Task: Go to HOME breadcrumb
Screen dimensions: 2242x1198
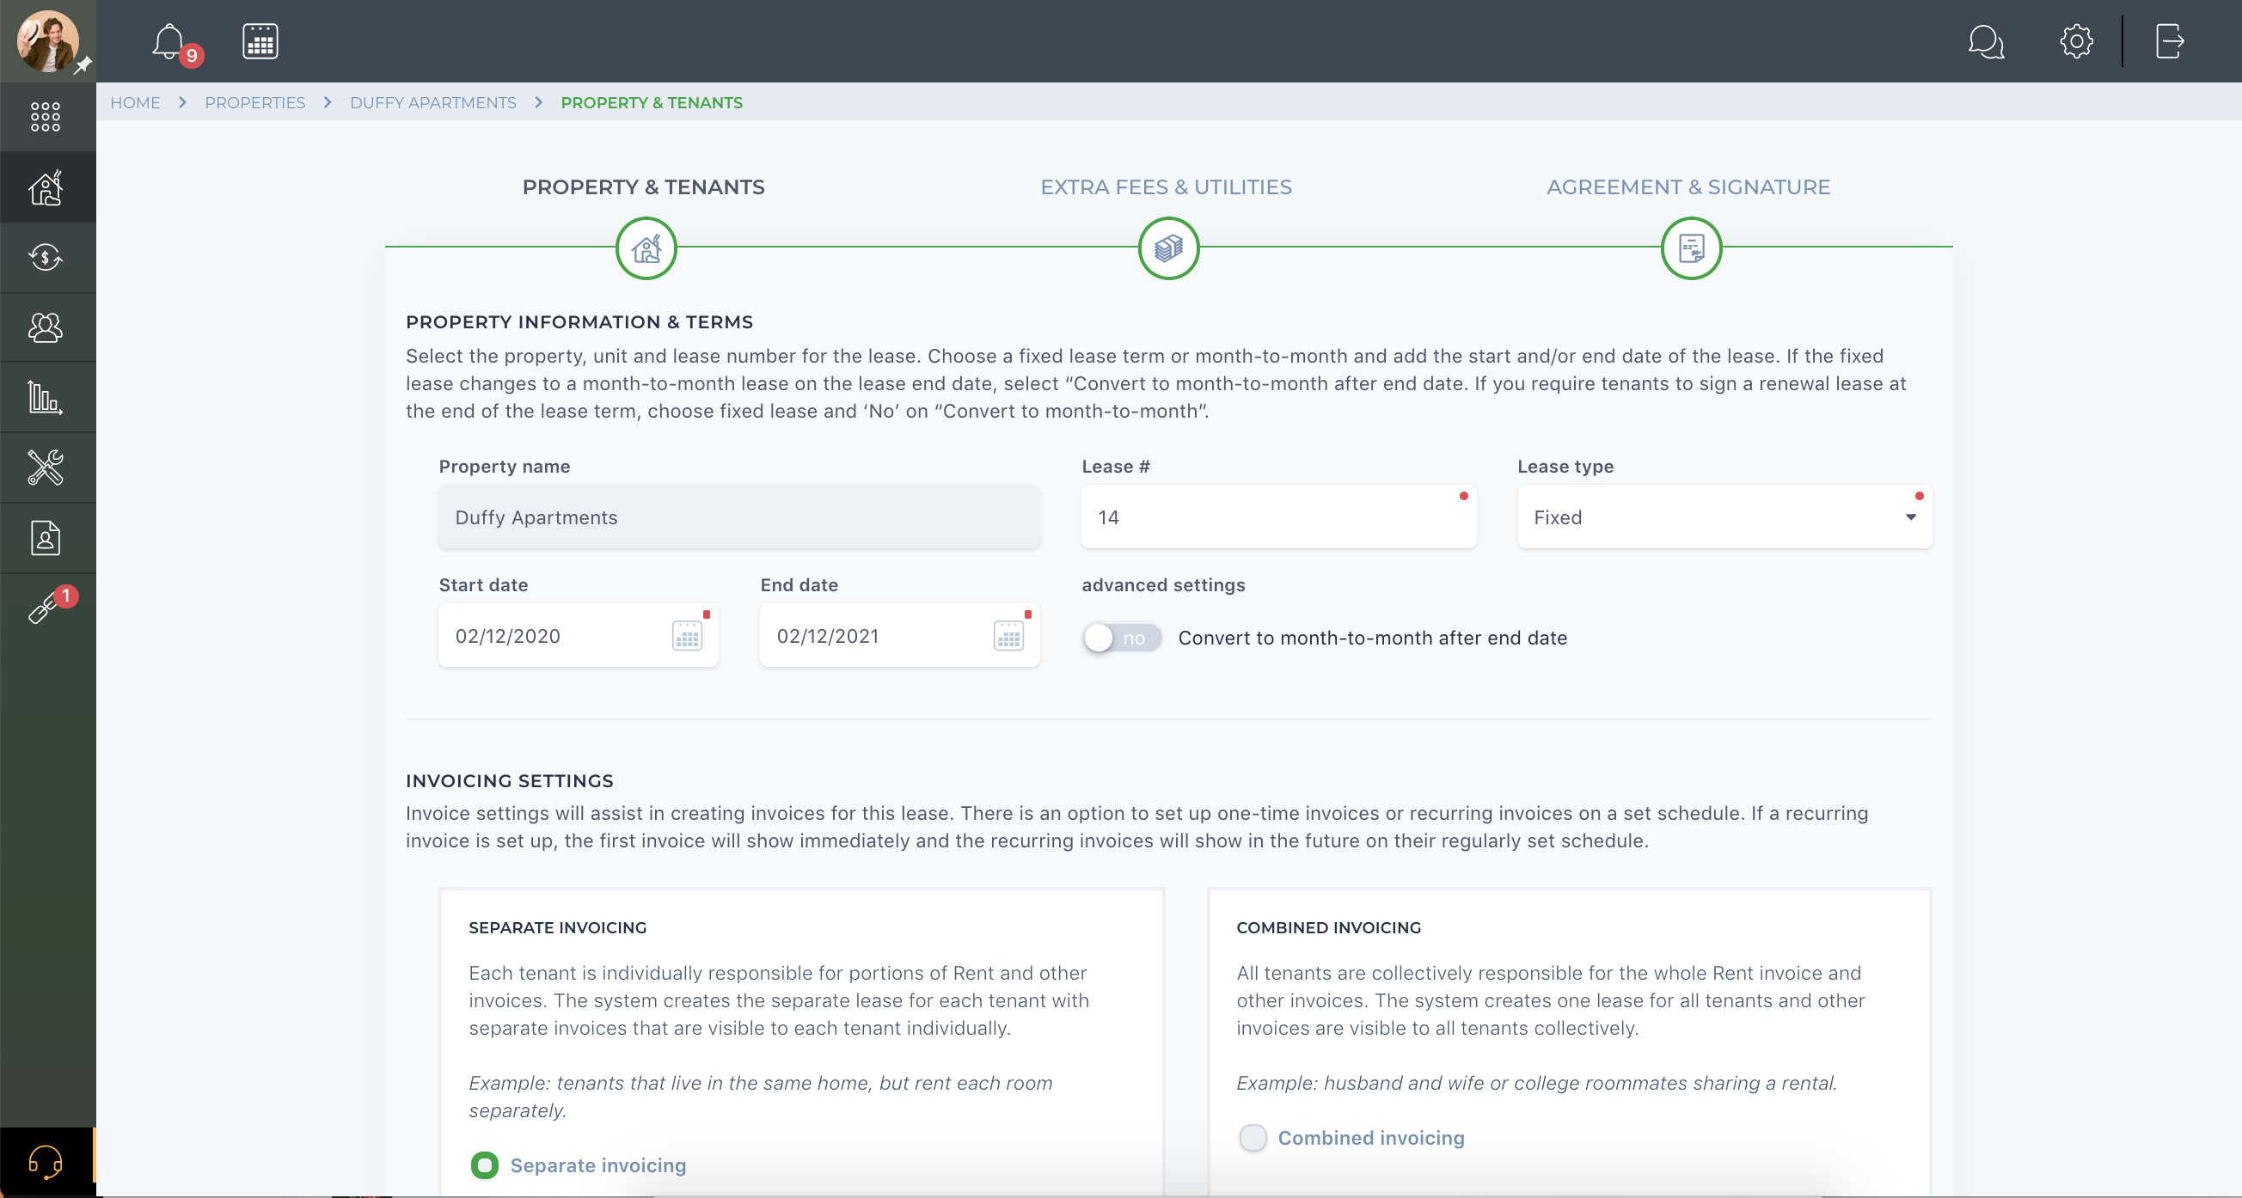Action: [x=135, y=102]
